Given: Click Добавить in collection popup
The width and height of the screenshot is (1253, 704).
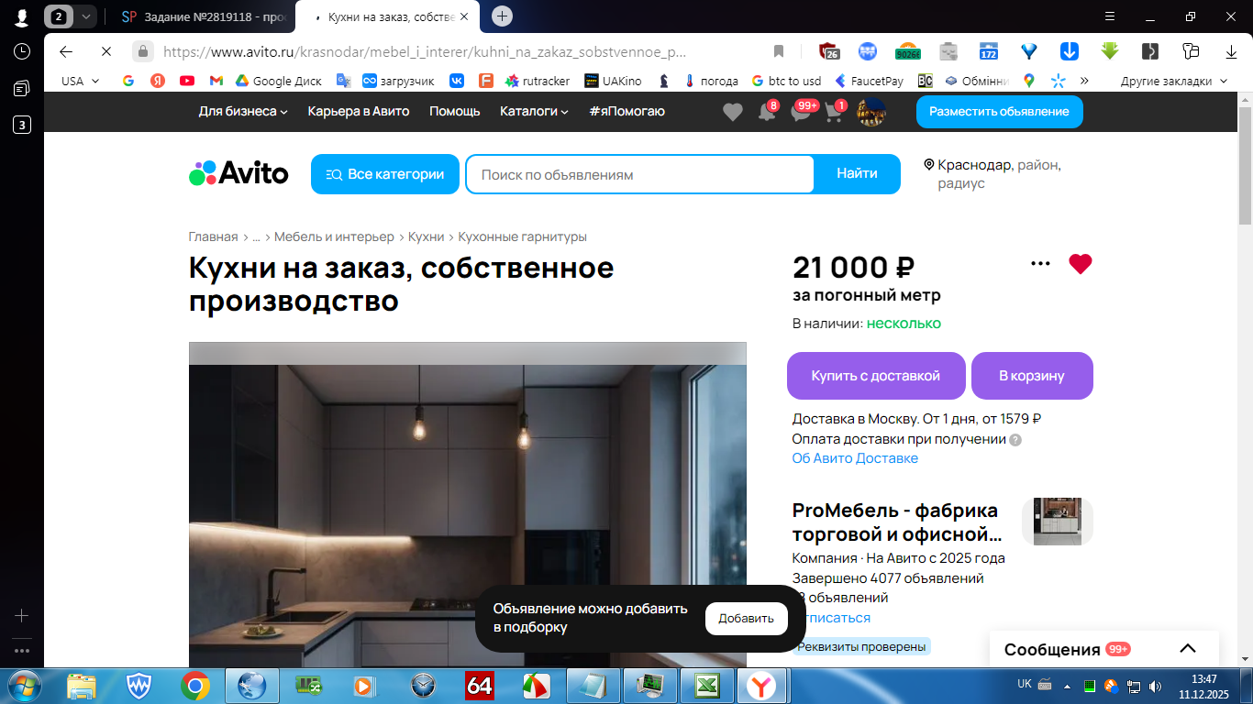Looking at the screenshot, I should tap(746, 619).
